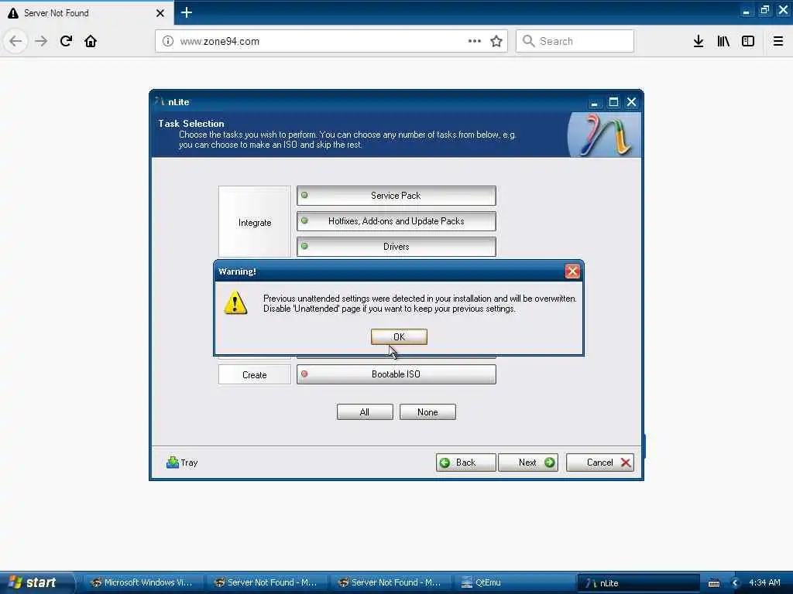Toggle the Bootable ISO task button
This screenshot has height=594, width=793.
(396, 374)
